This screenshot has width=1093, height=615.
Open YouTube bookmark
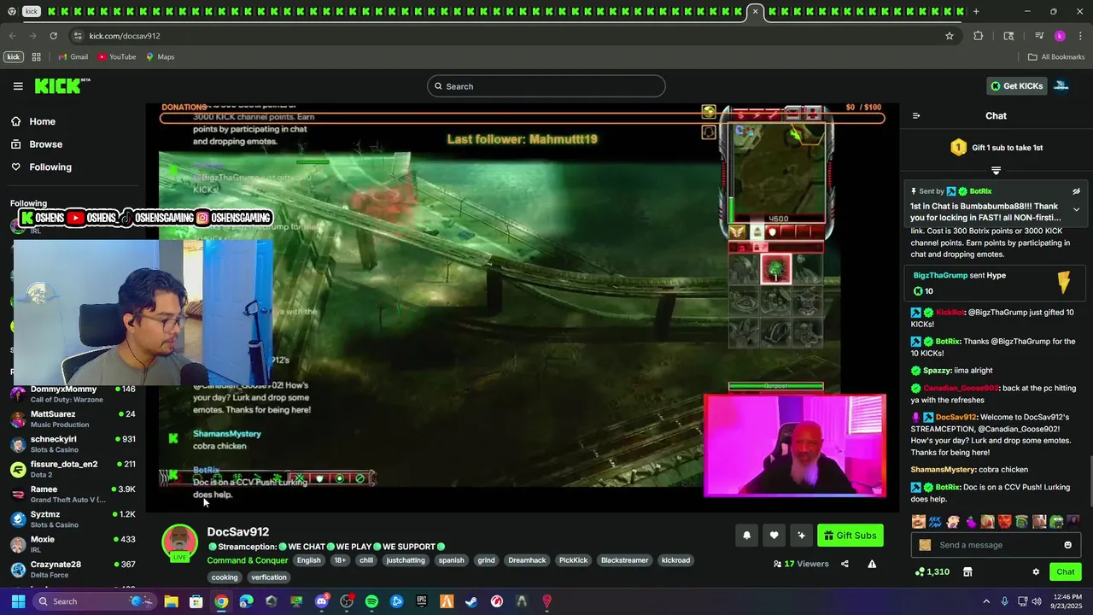point(117,56)
